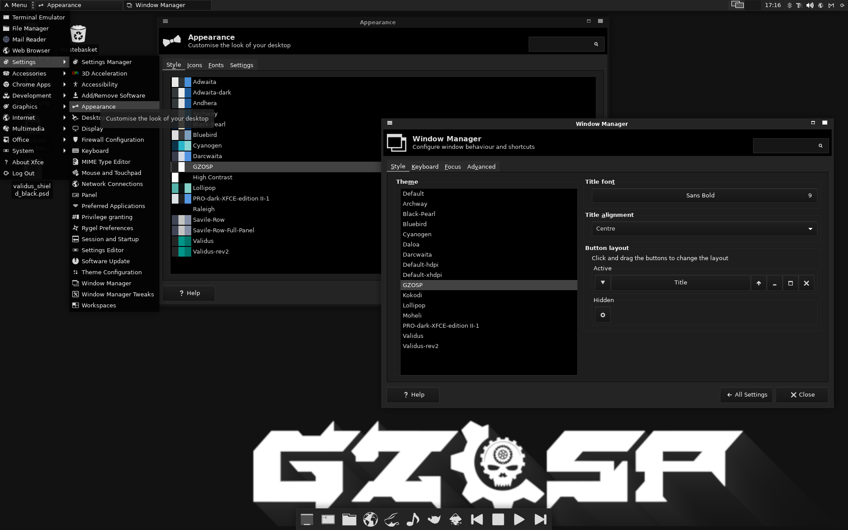Screen dimensions: 848x530
Task: Launch GIMP icon in the dock
Action: coord(434,519)
